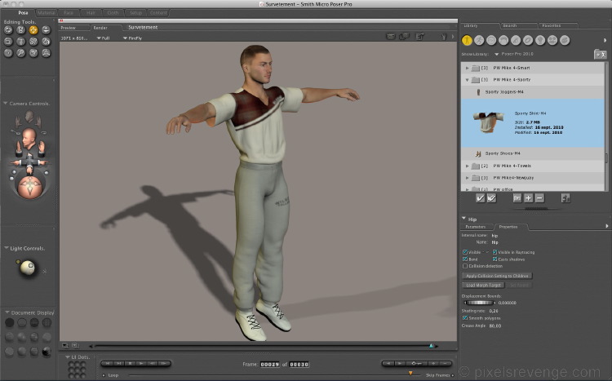Image resolution: width=612 pixels, height=381 pixels.
Task: Collapse the Camera Controls panel triangle
Action: click(6, 104)
